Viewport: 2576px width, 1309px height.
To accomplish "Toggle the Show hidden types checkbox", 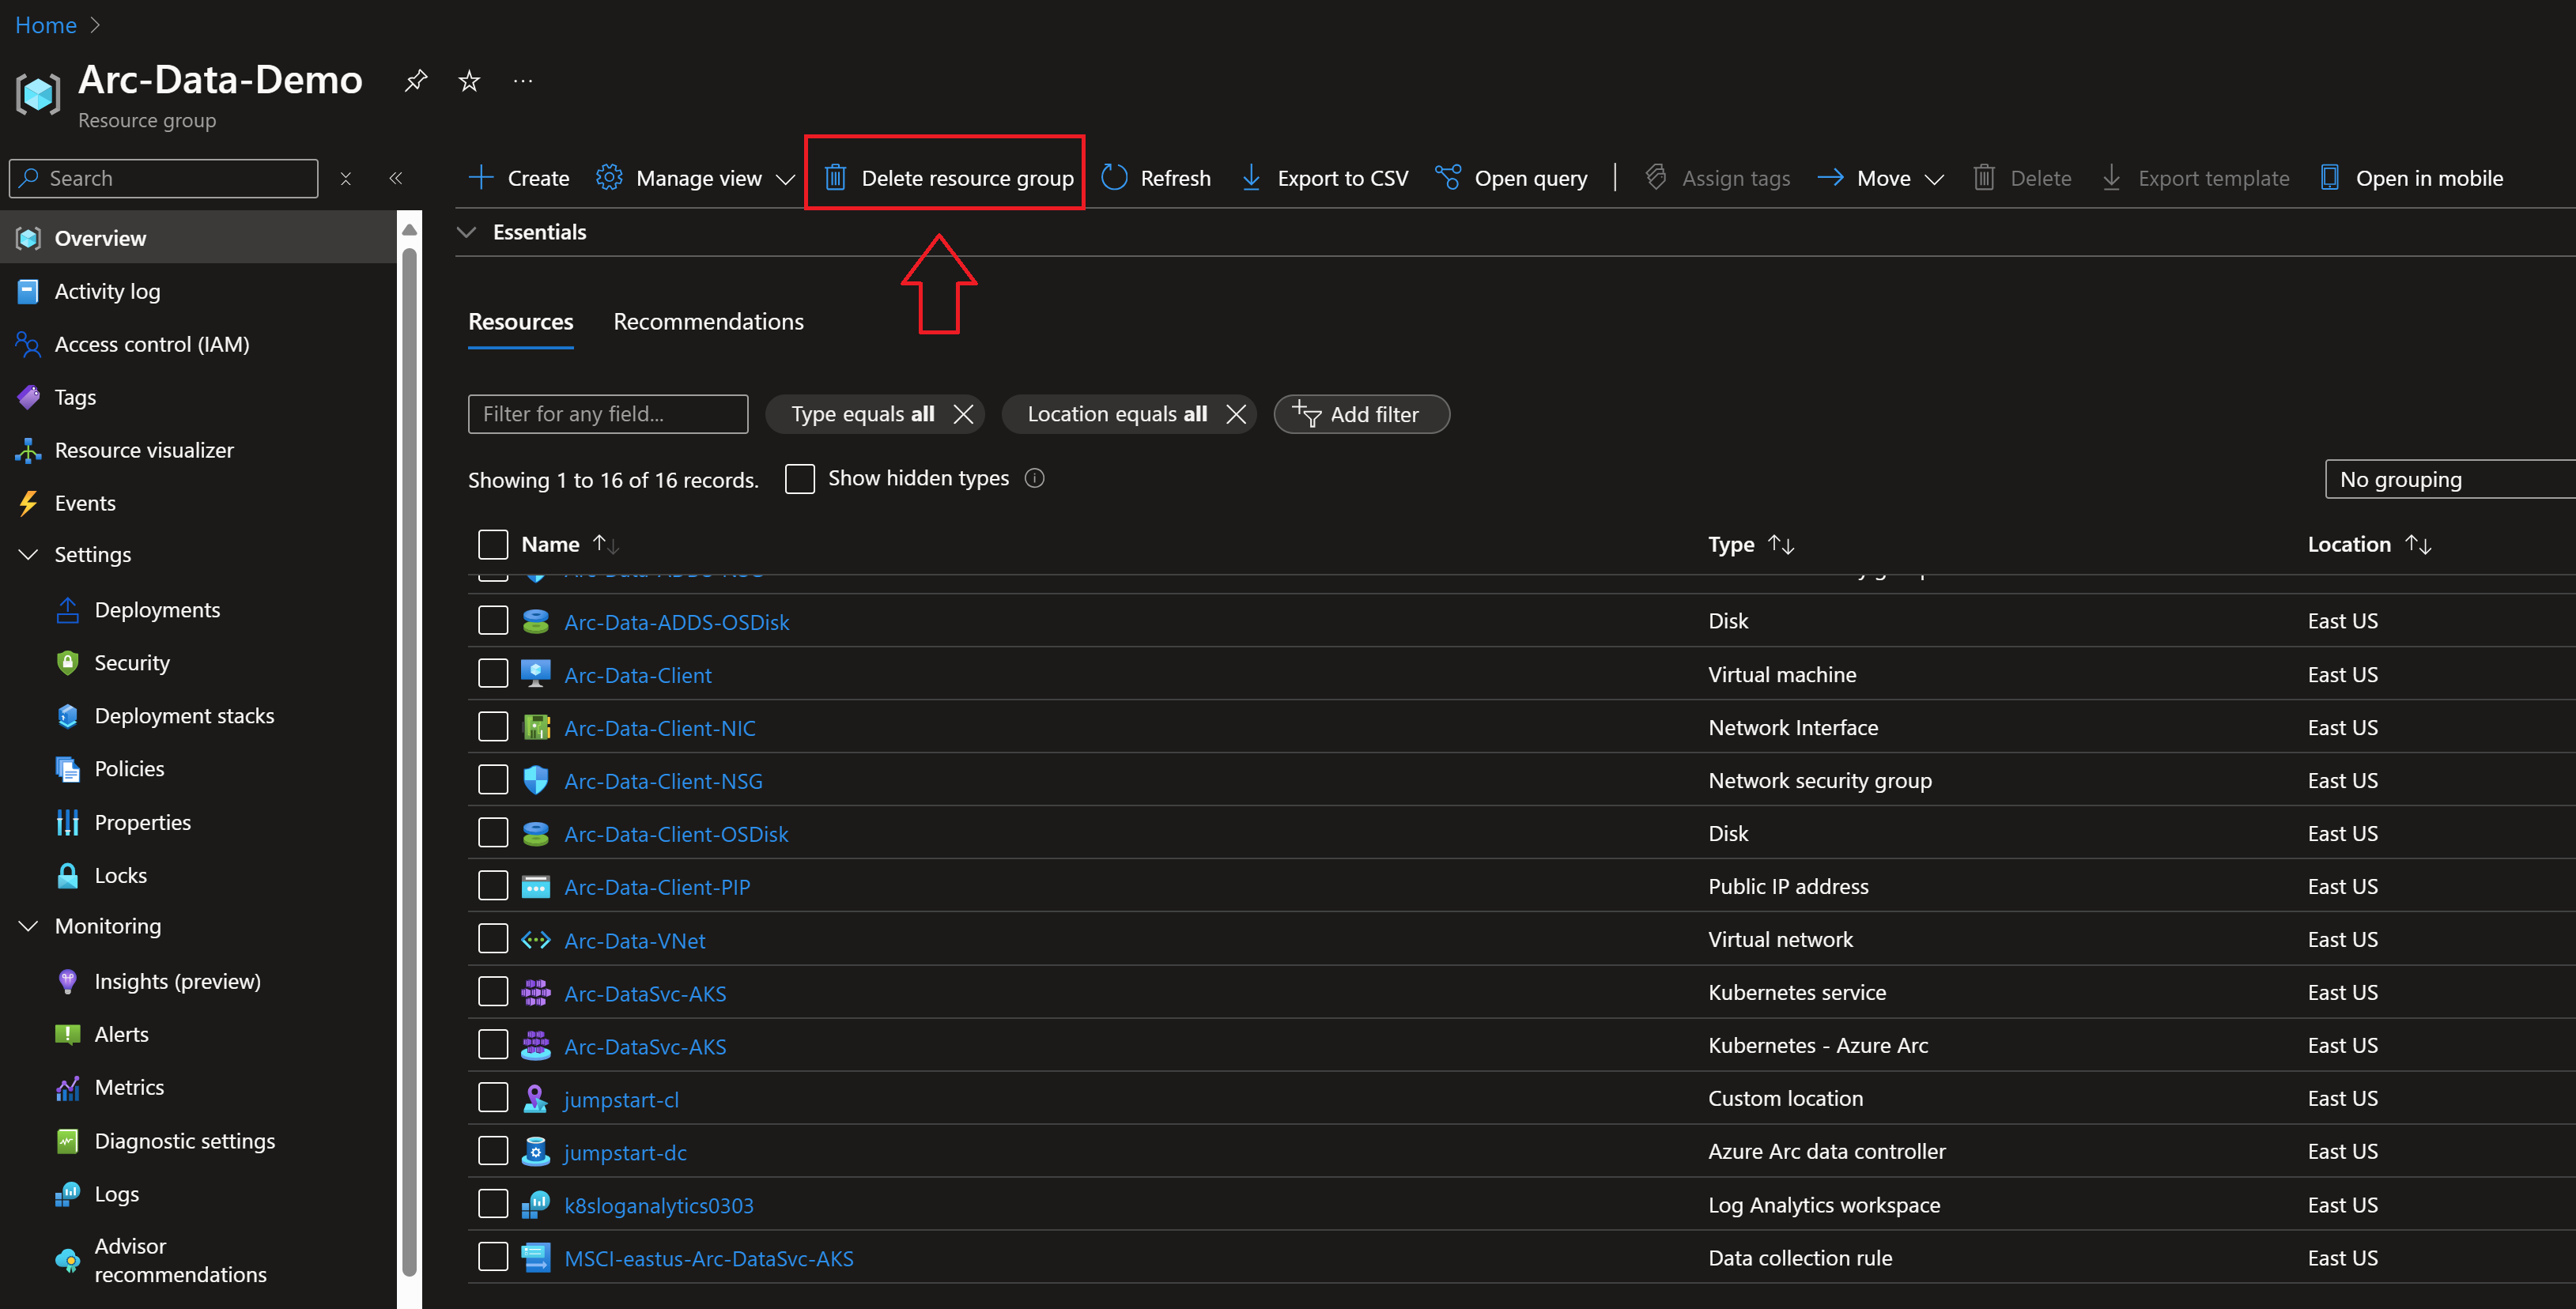I will [800, 478].
